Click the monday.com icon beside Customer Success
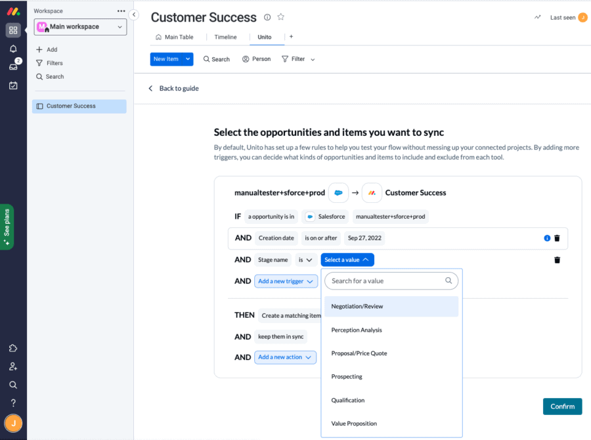The height and width of the screenshot is (440, 591). coord(372,192)
